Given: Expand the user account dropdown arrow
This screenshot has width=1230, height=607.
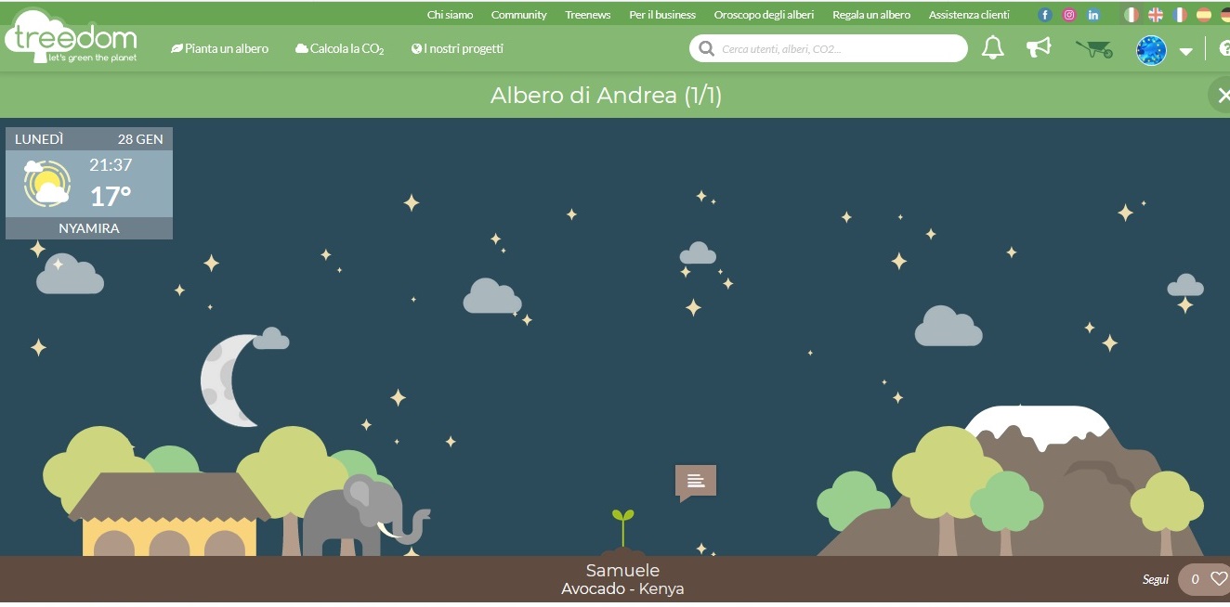Looking at the screenshot, I should coord(1185,51).
